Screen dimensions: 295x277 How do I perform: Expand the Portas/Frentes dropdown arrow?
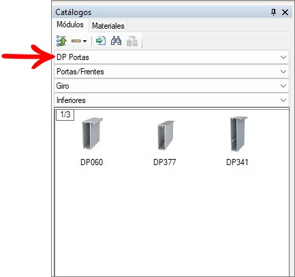[283, 72]
